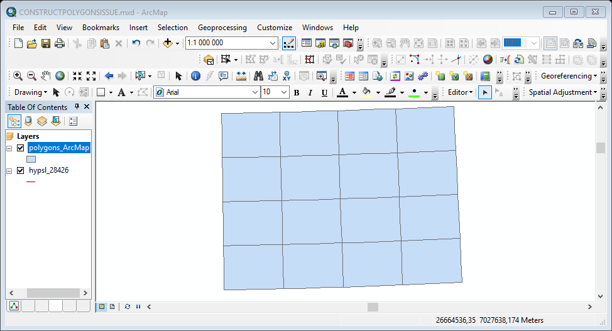
Task: Open the Selection menu
Action: (x=173, y=28)
